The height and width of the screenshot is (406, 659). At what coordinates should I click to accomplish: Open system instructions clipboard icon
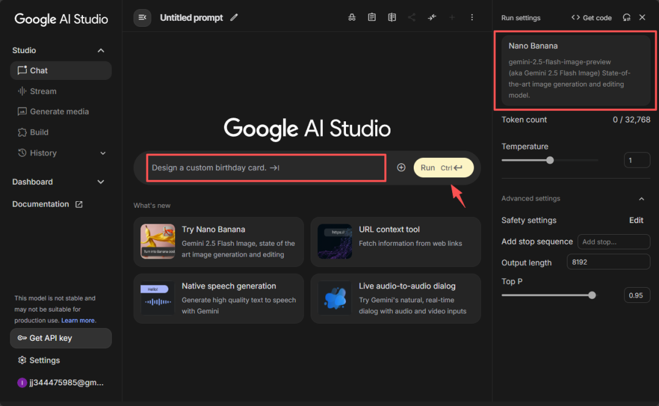[x=372, y=17]
